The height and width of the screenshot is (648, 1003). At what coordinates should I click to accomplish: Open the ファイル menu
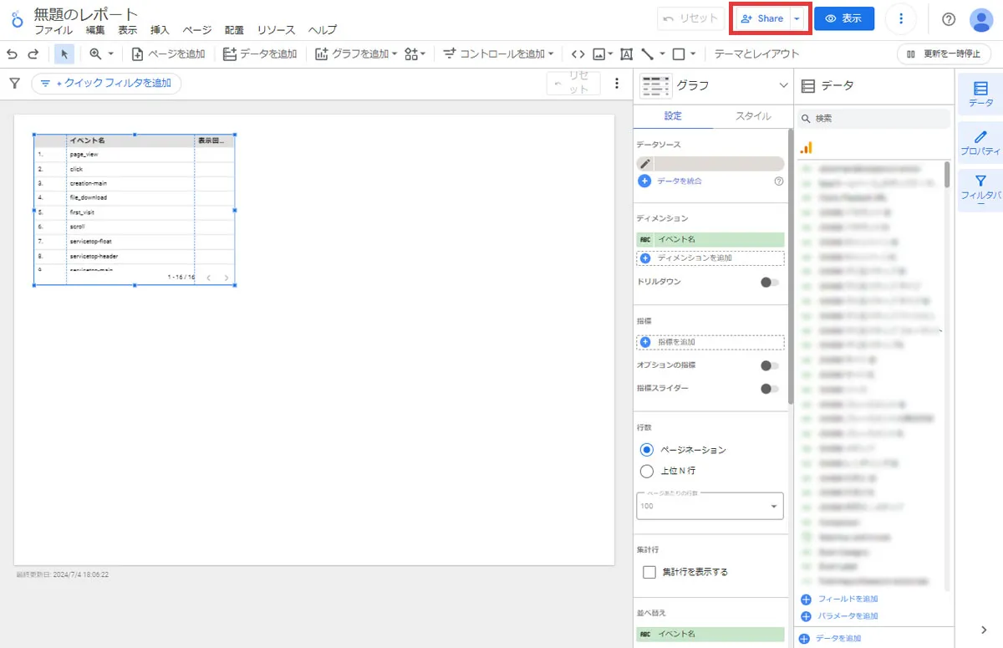click(x=53, y=30)
